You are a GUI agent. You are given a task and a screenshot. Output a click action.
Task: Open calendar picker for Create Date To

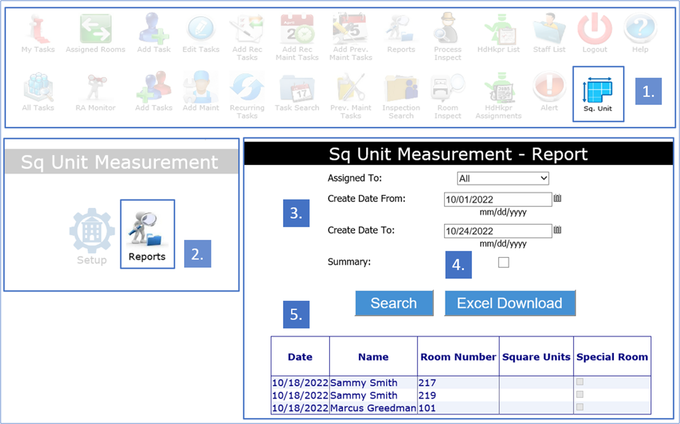click(x=557, y=230)
